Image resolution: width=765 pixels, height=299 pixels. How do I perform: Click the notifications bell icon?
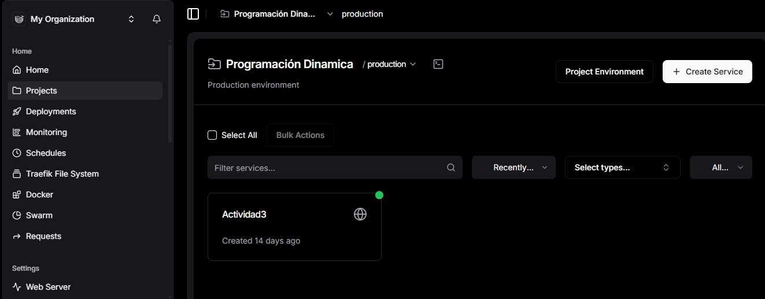[x=157, y=19]
